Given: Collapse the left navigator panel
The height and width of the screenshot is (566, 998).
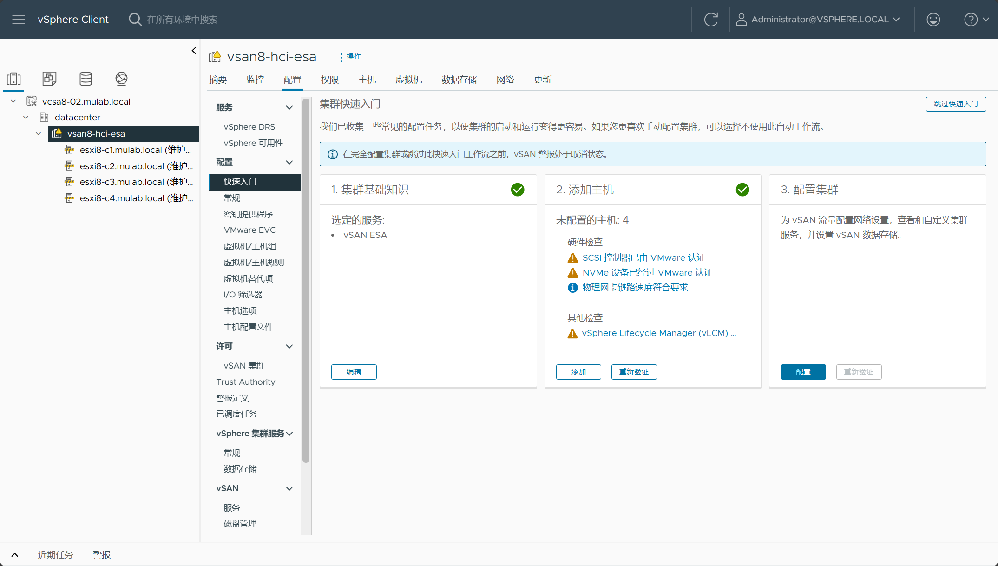Looking at the screenshot, I should click(194, 51).
